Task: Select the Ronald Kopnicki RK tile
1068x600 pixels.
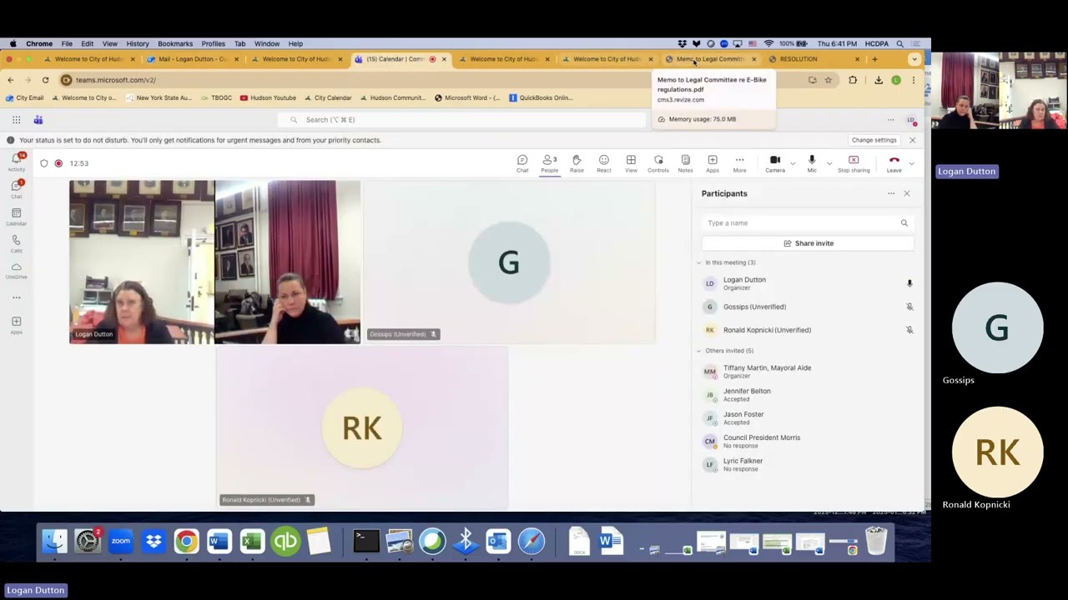Action: coord(362,427)
